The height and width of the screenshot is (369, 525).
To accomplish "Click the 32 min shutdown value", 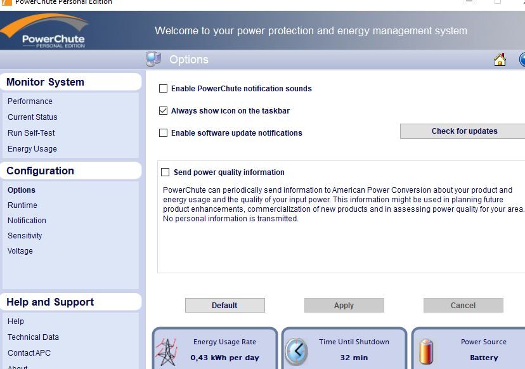I will tap(354, 358).
